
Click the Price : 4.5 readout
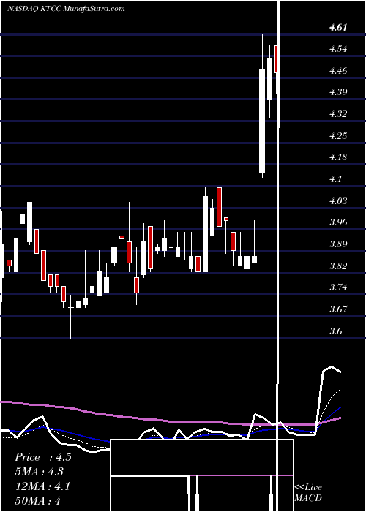[42, 457]
